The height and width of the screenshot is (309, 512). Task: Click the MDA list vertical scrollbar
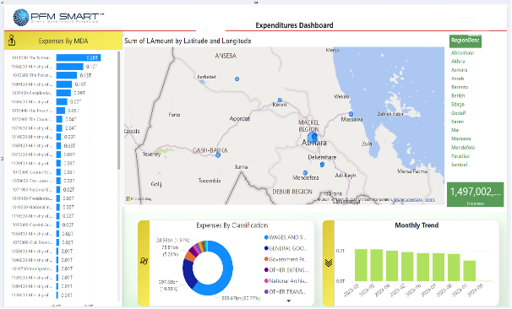click(x=119, y=111)
